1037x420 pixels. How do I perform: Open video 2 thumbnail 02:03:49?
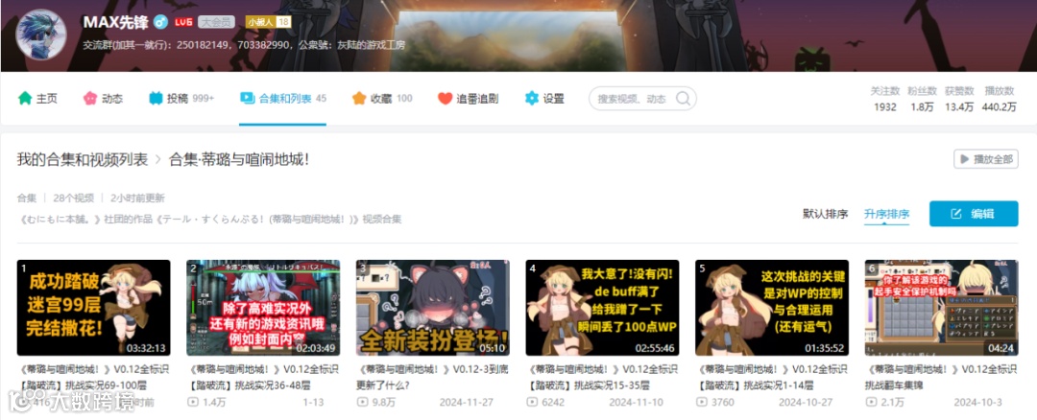click(263, 308)
